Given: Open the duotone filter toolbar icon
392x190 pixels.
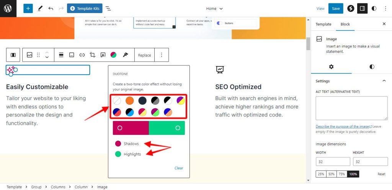Looking at the screenshot, I should pyautogui.click(x=113, y=55).
